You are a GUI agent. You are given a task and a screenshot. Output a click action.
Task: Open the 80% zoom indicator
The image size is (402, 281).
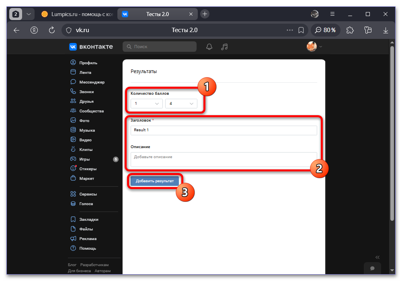(x=325, y=30)
